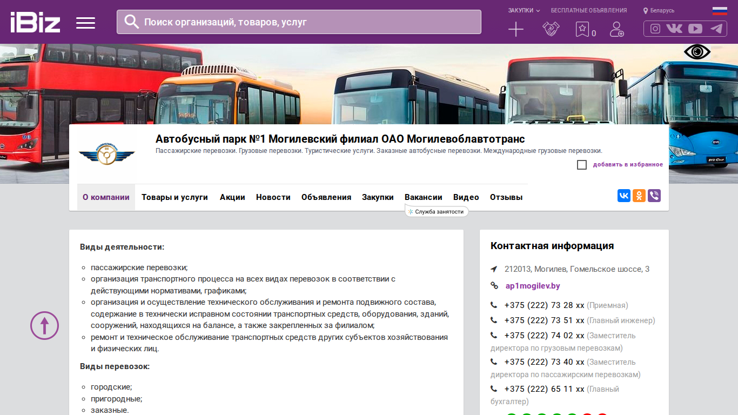Click the 'Контактная информация' heading
The height and width of the screenshot is (415, 738).
click(x=552, y=246)
